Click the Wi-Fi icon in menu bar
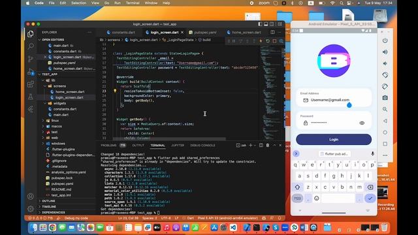The image size is (418, 235). (x=332, y=3)
